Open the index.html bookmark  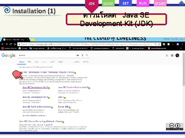coord(118,48)
